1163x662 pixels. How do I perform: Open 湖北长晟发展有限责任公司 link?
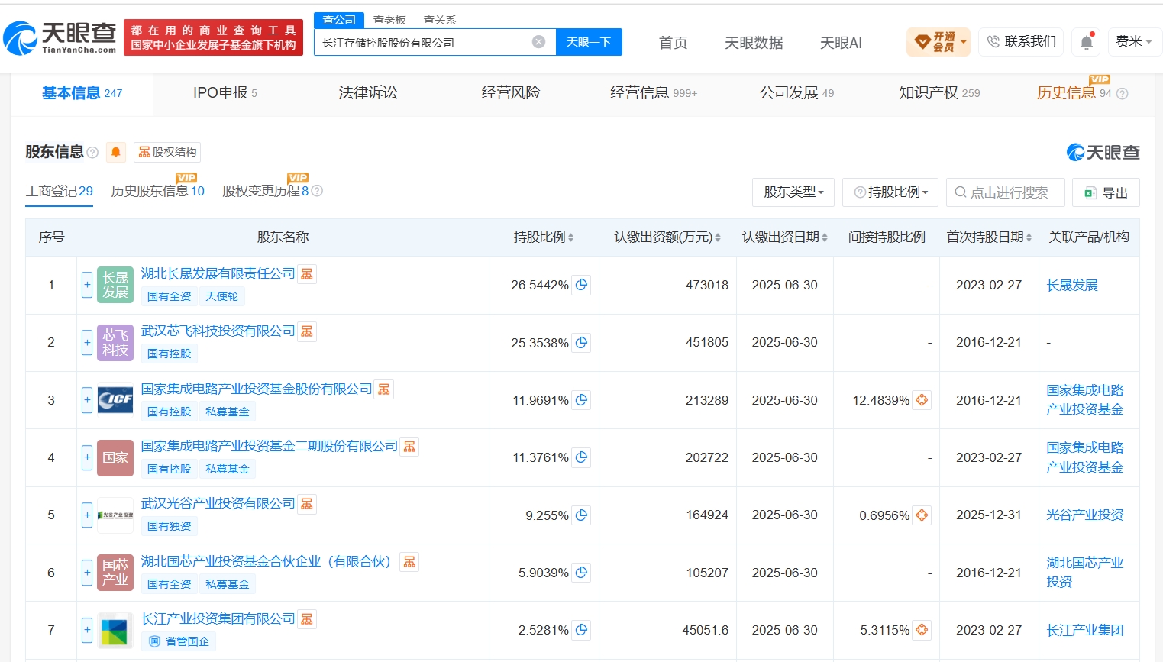pyautogui.click(x=218, y=273)
